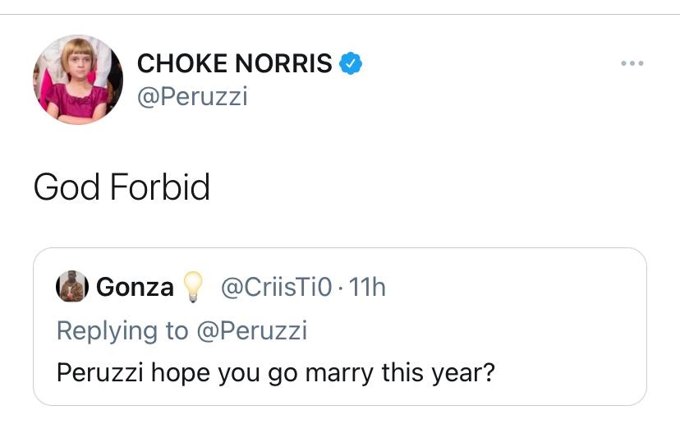Click the "God Forbid" tweet text

pyautogui.click(x=122, y=187)
